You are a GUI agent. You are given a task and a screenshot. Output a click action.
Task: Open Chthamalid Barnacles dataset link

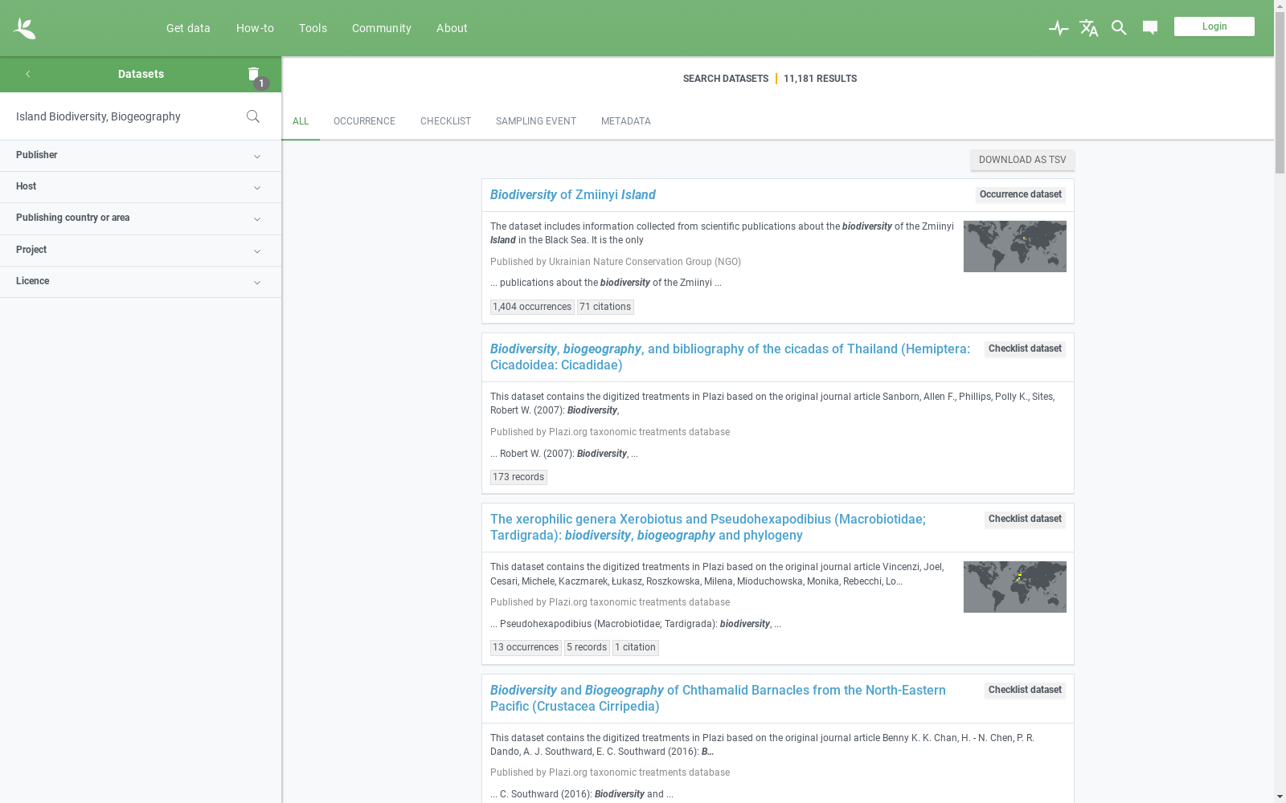coord(718,699)
